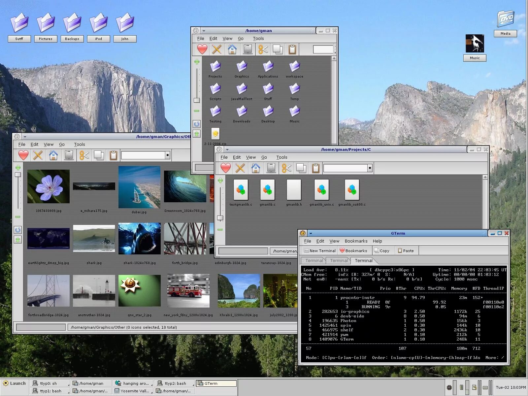The width and height of the screenshot is (528, 396).
Task: Open the path dropdown in Projects/C toolbar
Action: (x=370, y=168)
